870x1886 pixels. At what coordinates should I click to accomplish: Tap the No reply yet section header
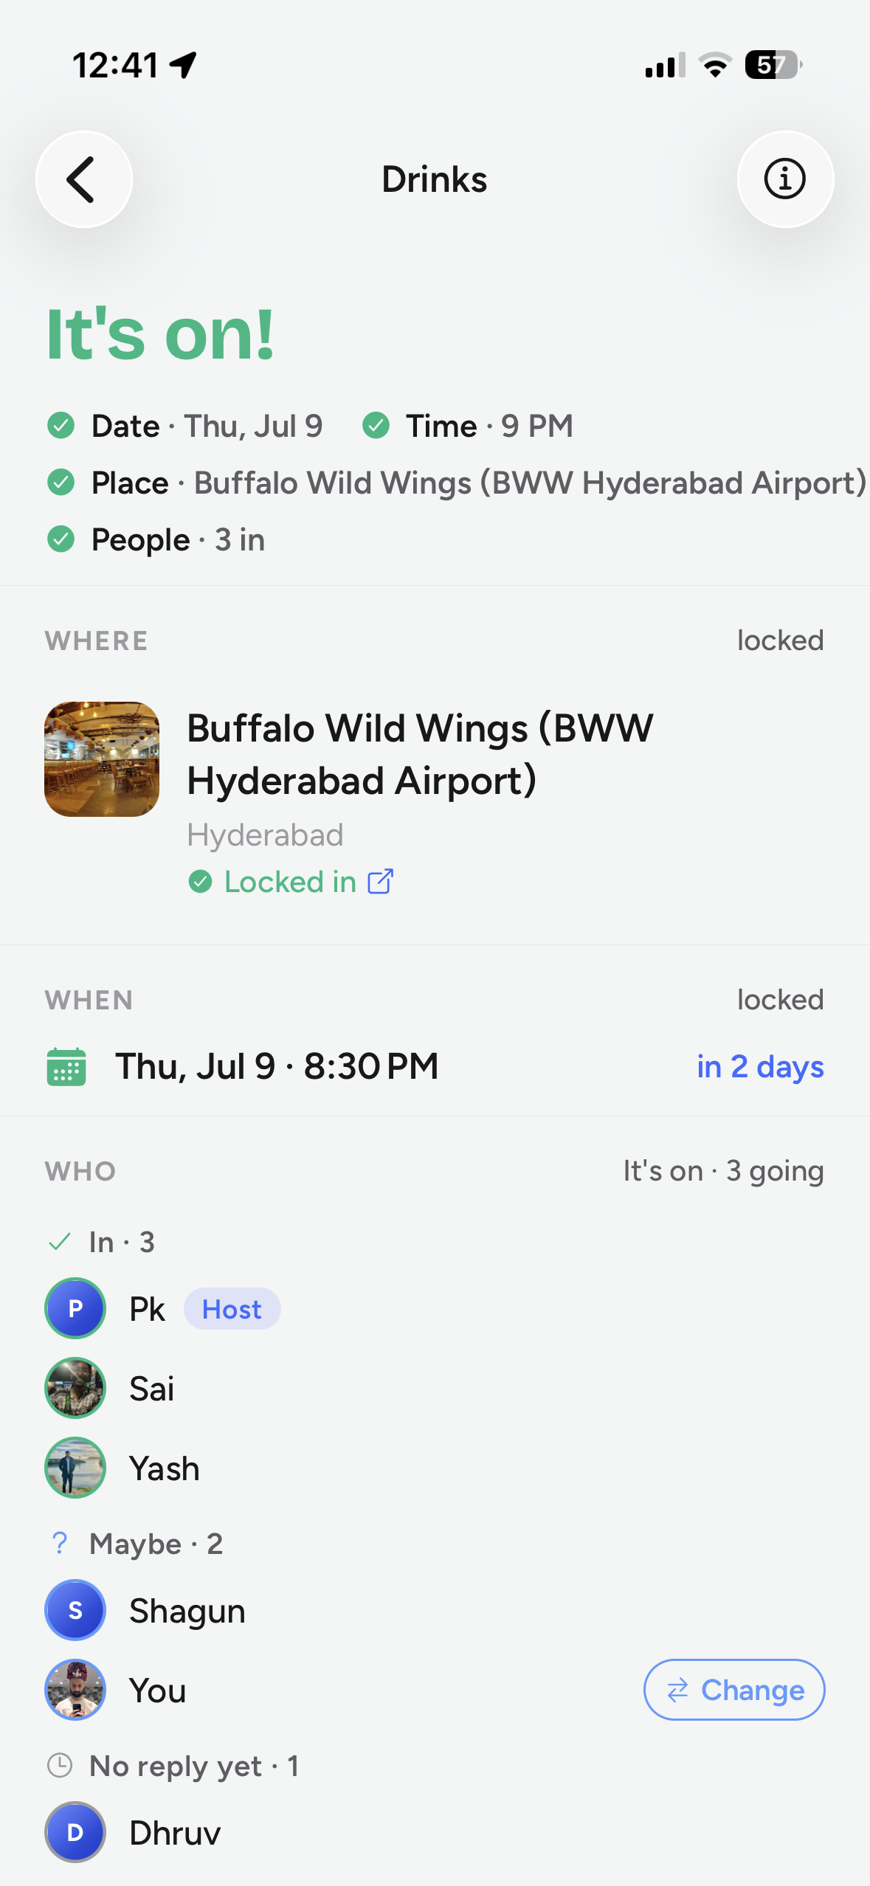173,1766
